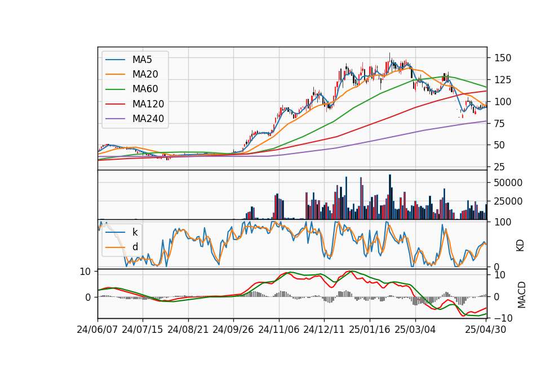Click the 25/03/04 date axis label
This screenshot has width=541, height=388.
coord(415,330)
